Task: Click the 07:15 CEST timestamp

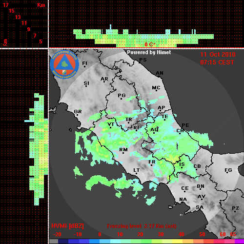Action: (217, 62)
